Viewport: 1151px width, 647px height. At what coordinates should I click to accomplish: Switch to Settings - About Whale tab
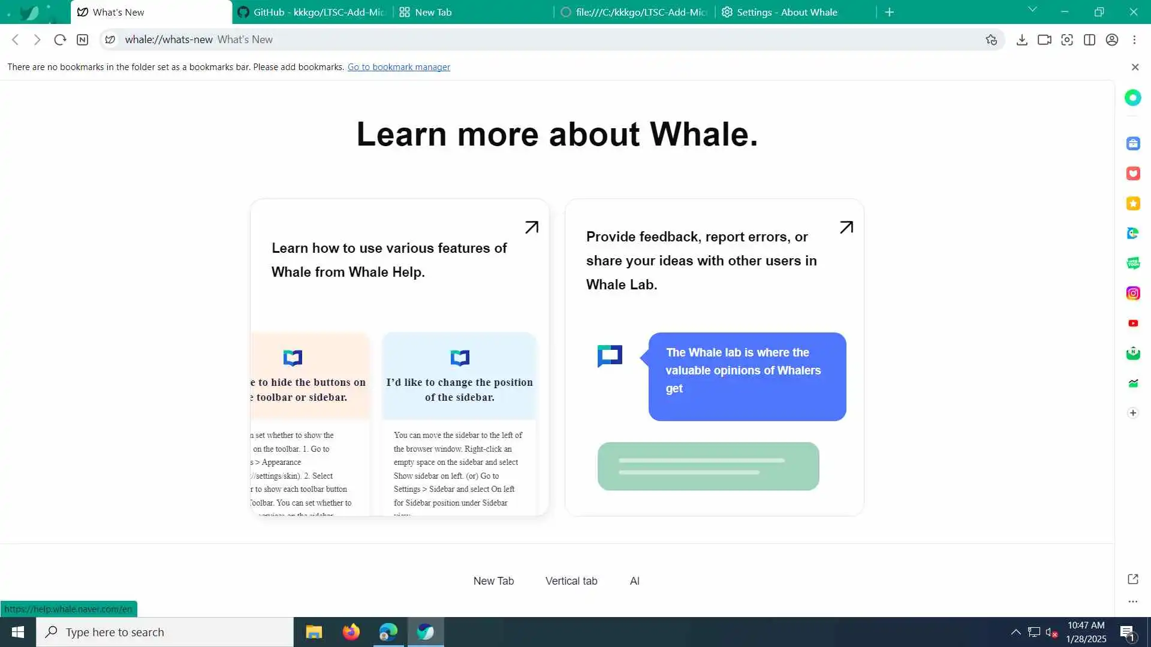pos(785,12)
